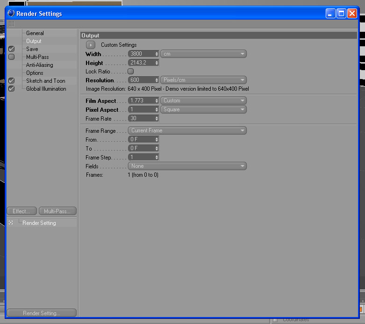This screenshot has width=365, height=324.
Task: Click the To field spinner arrows
Action: click(x=157, y=148)
